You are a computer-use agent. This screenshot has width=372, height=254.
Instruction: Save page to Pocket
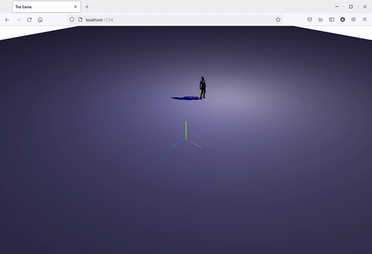(310, 19)
